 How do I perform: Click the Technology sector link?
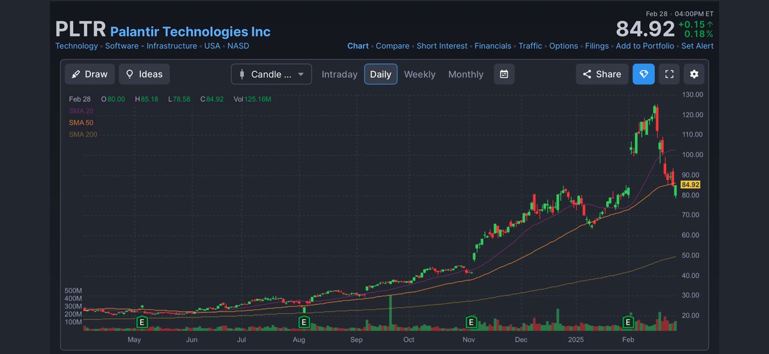point(77,46)
